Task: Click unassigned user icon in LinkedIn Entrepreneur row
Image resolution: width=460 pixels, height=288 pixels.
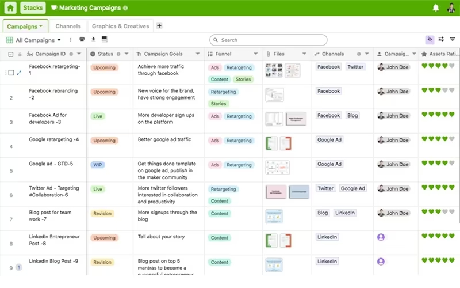Action: (x=381, y=237)
